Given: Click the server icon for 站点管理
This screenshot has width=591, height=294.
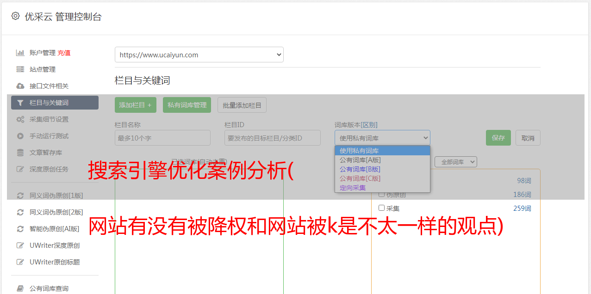Looking at the screenshot, I should [20, 69].
